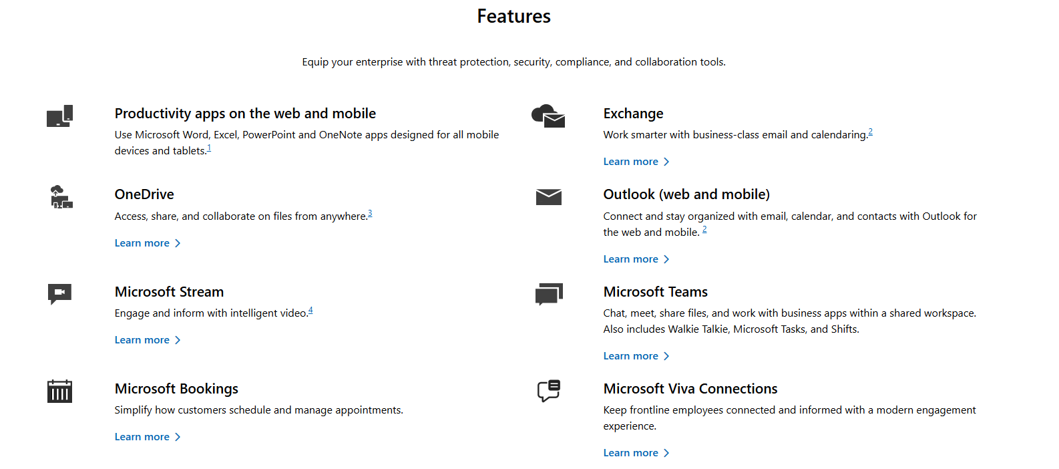Select the Viva Connections speech bubble icon
Image resolution: width=1059 pixels, height=469 pixels.
548,391
